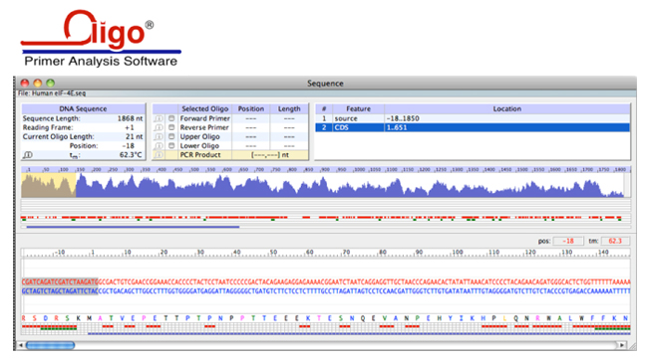Toggle the Lower Oligo checkbox
Image resolution: width=648 pixels, height=362 pixels.
click(x=171, y=146)
